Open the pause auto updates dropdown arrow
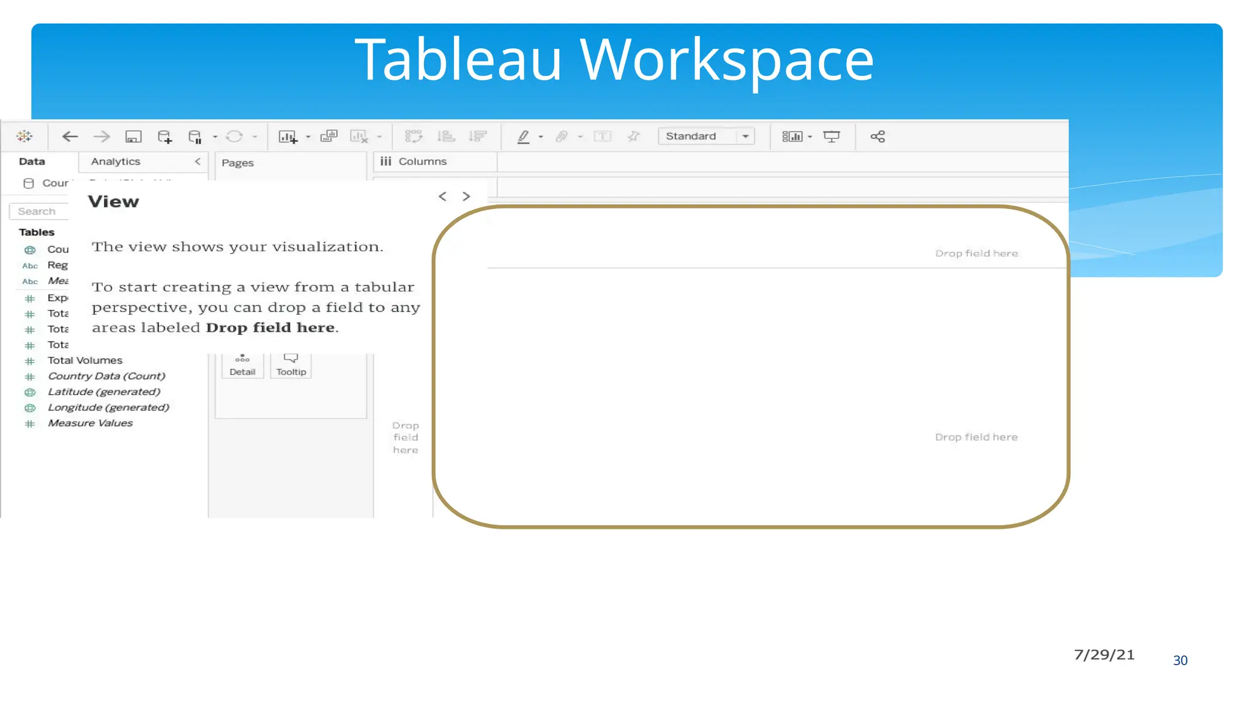The height and width of the screenshot is (705, 1253). pyautogui.click(x=215, y=137)
